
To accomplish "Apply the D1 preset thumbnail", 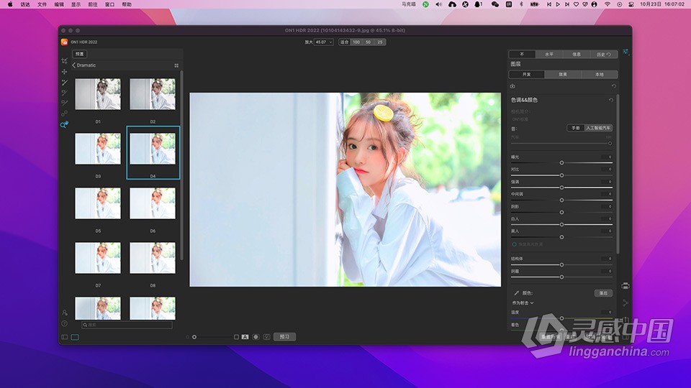I will coord(98,94).
